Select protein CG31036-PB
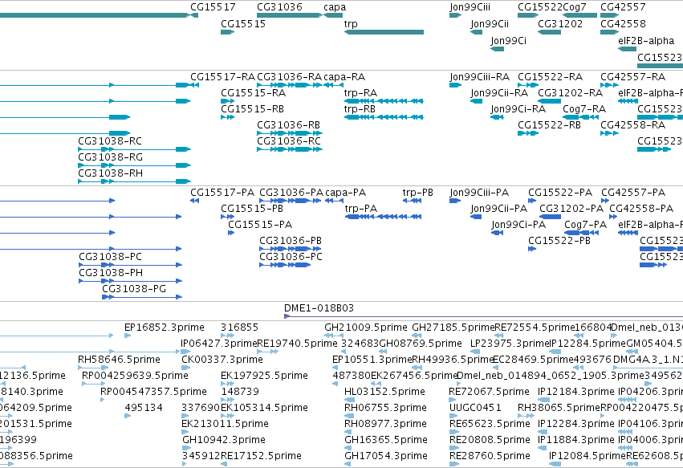683x468 pixels. pyautogui.click(x=291, y=241)
